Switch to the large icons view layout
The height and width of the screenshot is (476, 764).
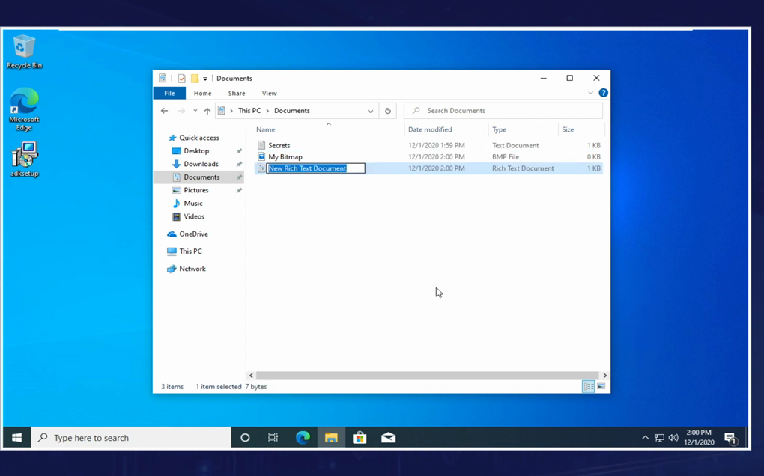tap(601, 387)
